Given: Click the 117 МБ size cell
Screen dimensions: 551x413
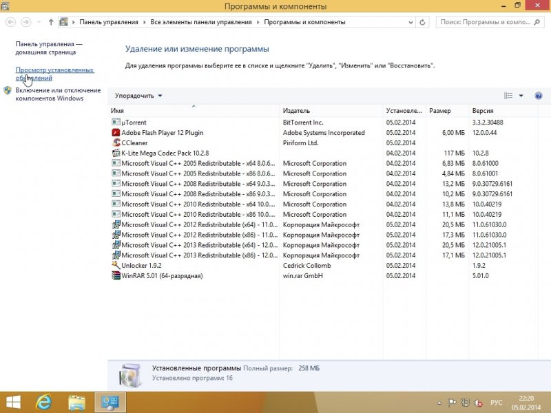Looking at the screenshot, I should click(x=454, y=153).
